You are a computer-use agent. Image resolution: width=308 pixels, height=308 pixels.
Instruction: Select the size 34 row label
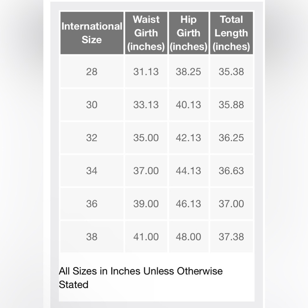click(92, 171)
